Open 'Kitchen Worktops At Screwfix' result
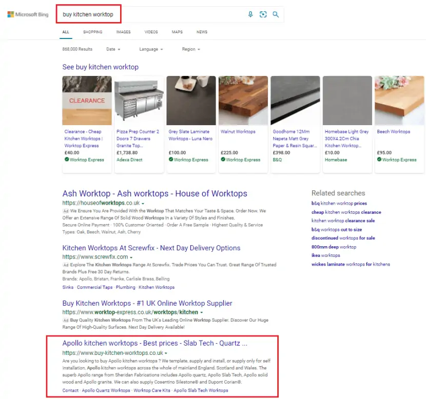 click(151, 248)
